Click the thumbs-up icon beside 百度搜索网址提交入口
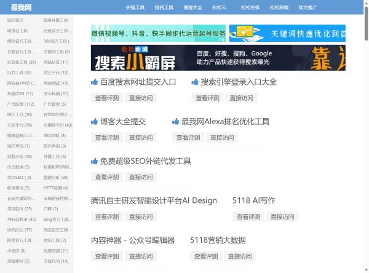The width and height of the screenshot is (369, 273). click(95, 82)
